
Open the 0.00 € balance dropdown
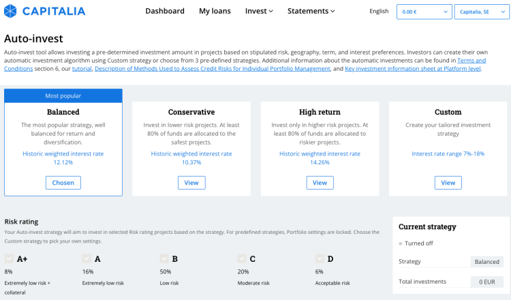pos(424,12)
